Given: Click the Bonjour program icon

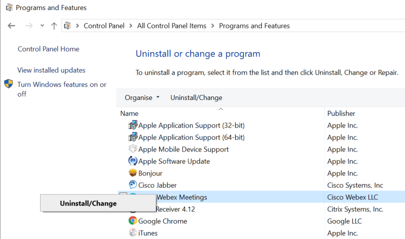Looking at the screenshot, I should 133,173.
